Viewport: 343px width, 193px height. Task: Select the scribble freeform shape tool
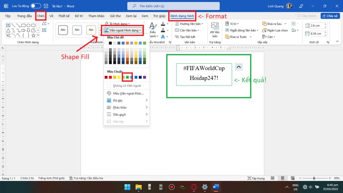(8, 35)
